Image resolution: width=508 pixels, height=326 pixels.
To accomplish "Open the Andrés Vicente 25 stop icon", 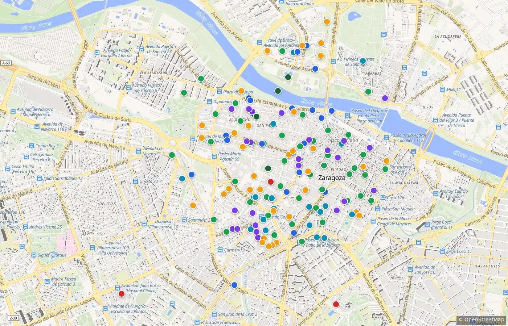I will click(x=25, y=227).
